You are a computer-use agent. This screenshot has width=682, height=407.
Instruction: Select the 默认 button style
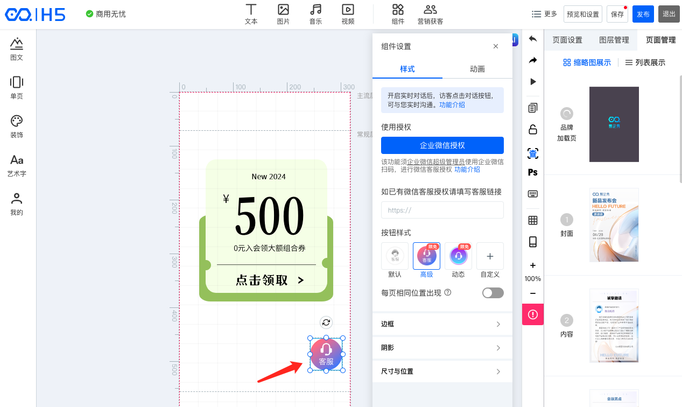coord(395,256)
